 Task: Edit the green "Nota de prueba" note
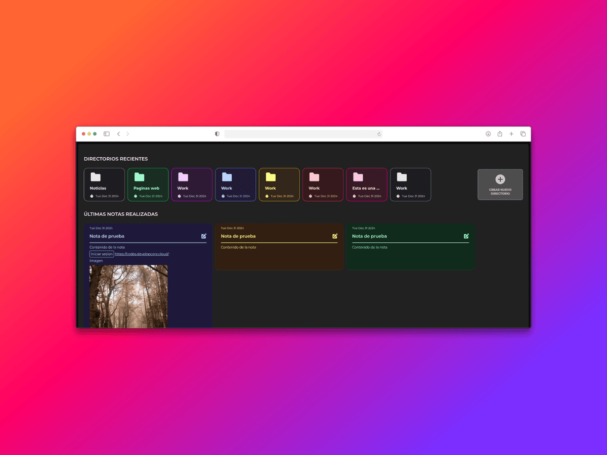[466, 236]
